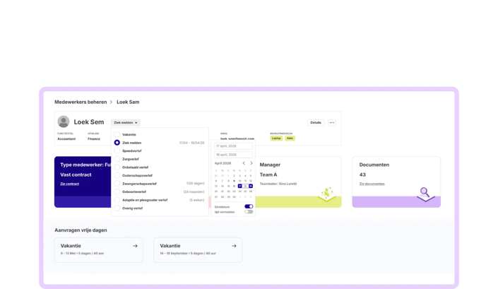Select the Vakantie radio option
This screenshot has height=289, width=498.
coord(117,134)
